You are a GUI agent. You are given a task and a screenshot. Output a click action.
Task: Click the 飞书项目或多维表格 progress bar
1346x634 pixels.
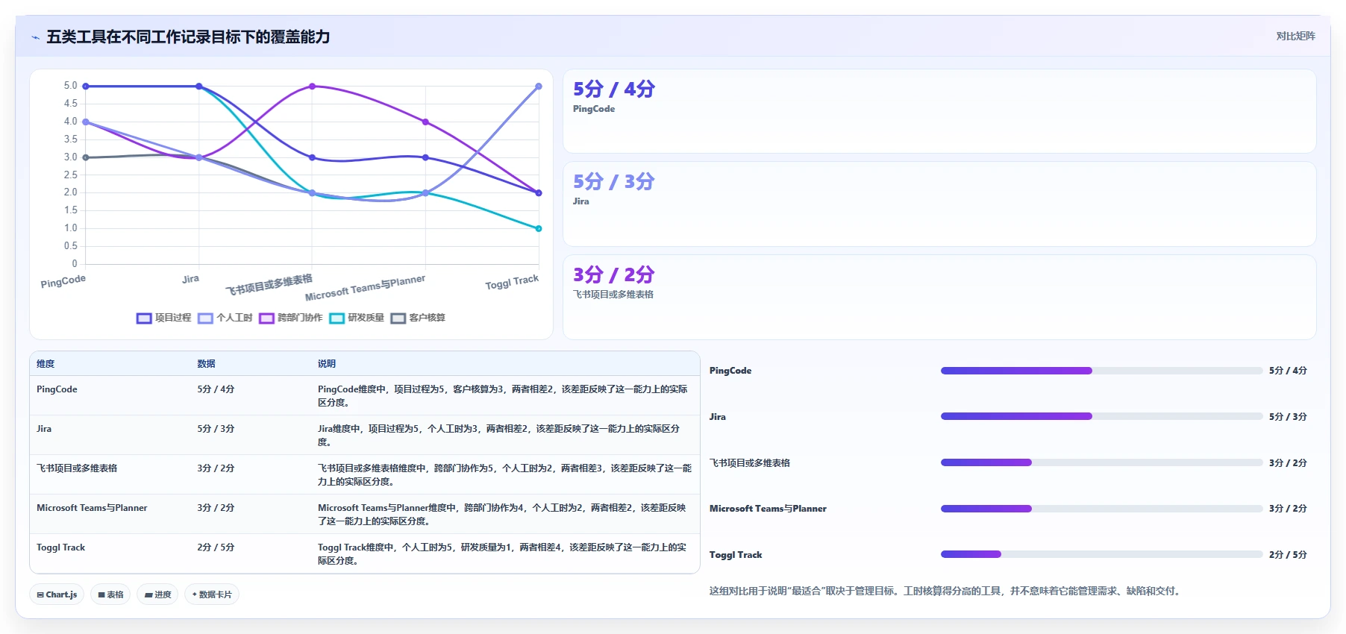(x=1101, y=462)
